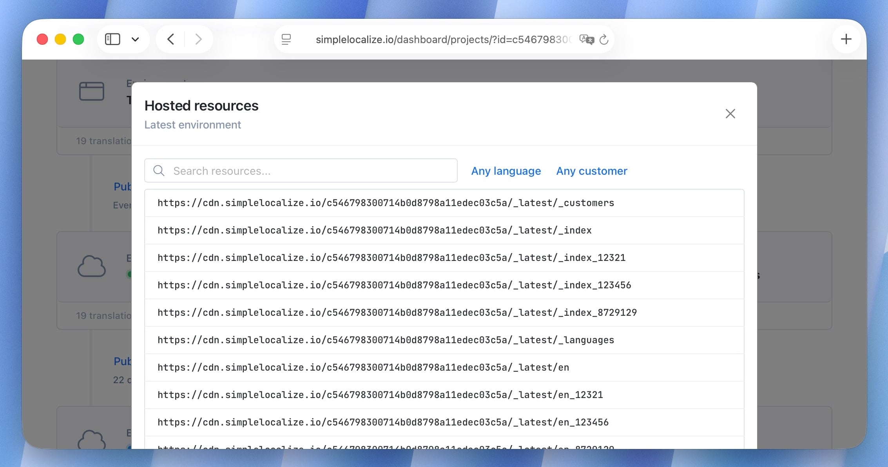The width and height of the screenshot is (888, 467).
Task: Click the back navigation arrow
Action: 170,39
